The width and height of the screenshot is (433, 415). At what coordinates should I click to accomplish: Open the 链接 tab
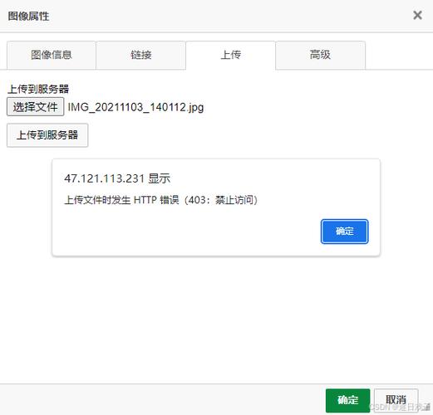pos(141,55)
